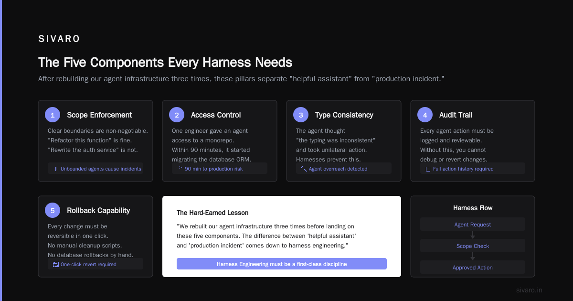The width and height of the screenshot is (573, 301).
Task: Open the sivaro.in link
Action: click(x=530, y=290)
